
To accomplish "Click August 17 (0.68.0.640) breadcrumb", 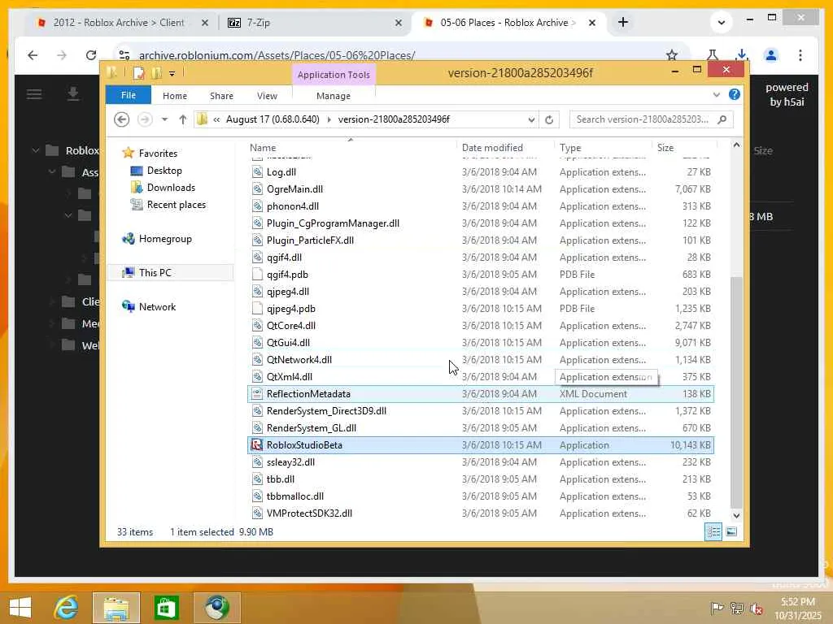I will (273, 119).
